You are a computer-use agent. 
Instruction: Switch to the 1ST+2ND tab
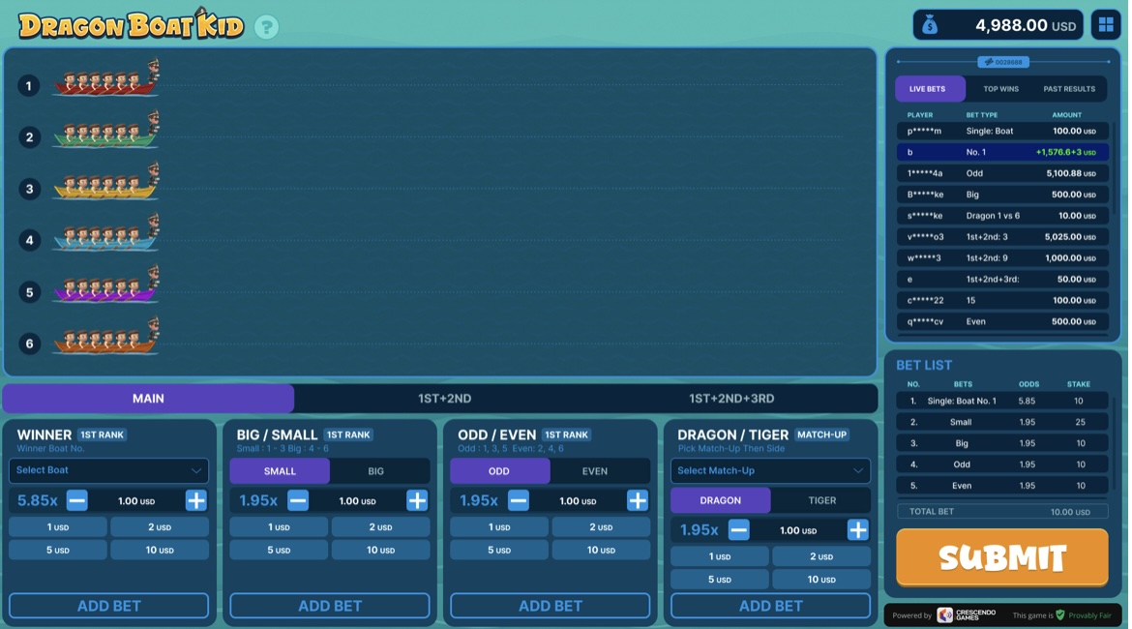point(444,399)
